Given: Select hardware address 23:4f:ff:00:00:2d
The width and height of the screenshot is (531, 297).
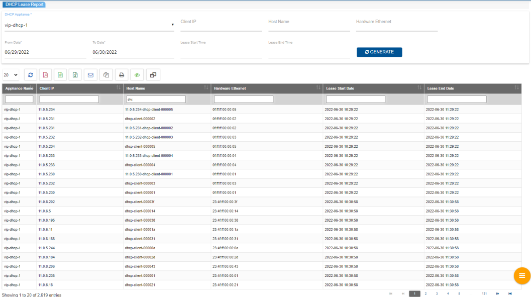Looking at the screenshot, I should (225, 257).
